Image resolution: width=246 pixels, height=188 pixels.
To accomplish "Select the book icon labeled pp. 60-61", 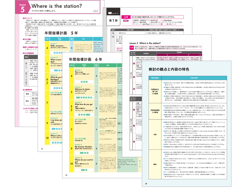I will tap(111, 12).
